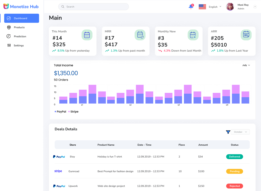Click 'Best Prompt for fashion design' product
The width and height of the screenshot is (261, 191).
click(x=115, y=171)
